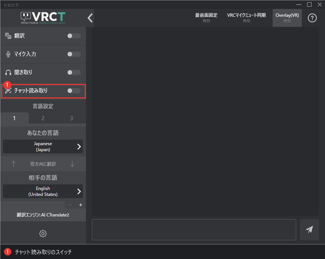Click the translation (翻訳) icon
Image resolution: width=325 pixels, height=259 pixels.
pyautogui.click(x=8, y=36)
